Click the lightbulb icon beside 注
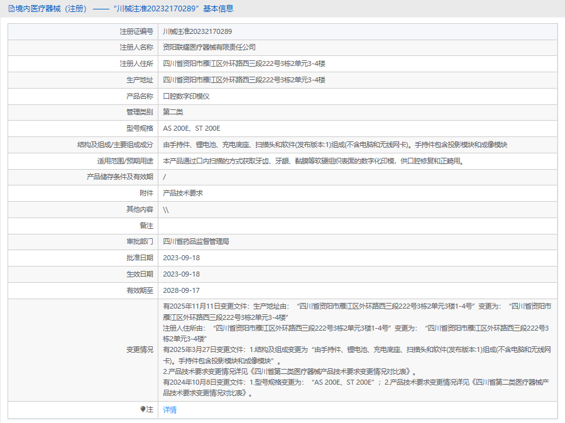 point(143,409)
